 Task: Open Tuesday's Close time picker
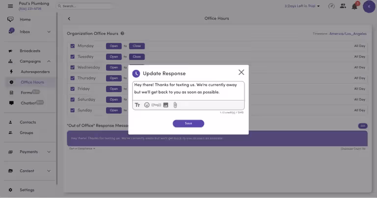pyautogui.click(x=137, y=57)
